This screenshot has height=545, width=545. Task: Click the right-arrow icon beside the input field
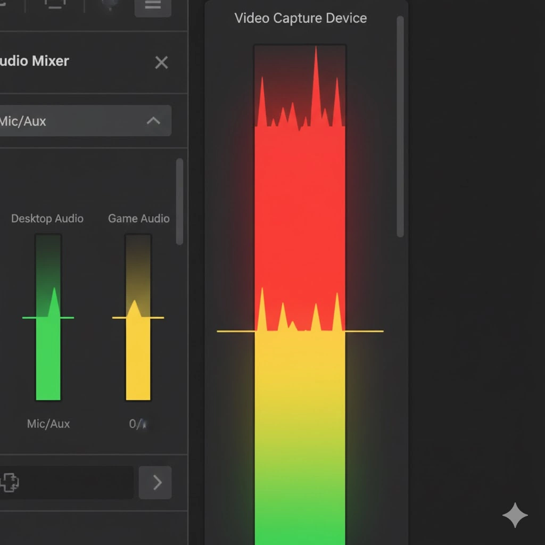(155, 483)
